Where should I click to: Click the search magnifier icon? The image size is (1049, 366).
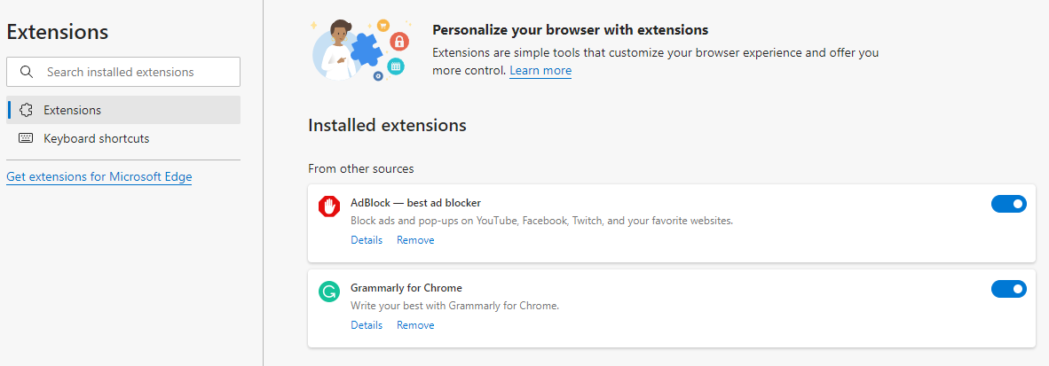pyautogui.click(x=27, y=72)
